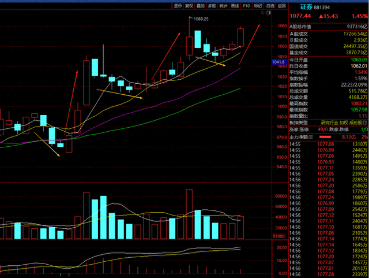Image resolution: width=369 pixels, height=278 pixels.
Task: Click the 1041.6 blue price marker
Action: (278, 62)
